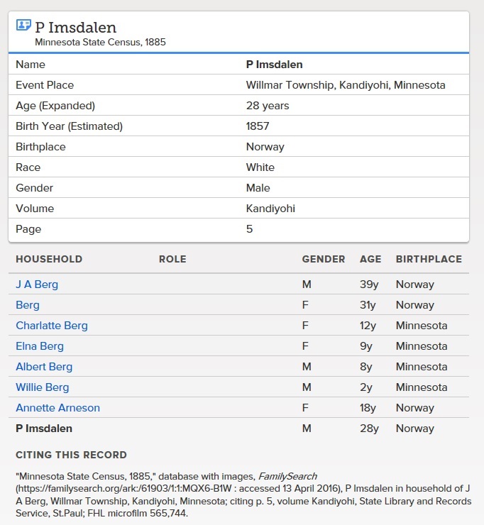Select the Birthplace value Norway in details

[x=265, y=147]
